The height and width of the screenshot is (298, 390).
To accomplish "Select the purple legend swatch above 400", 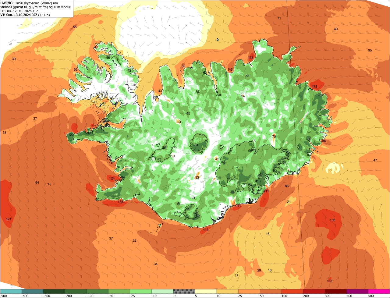I will click(x=357, y=291).
